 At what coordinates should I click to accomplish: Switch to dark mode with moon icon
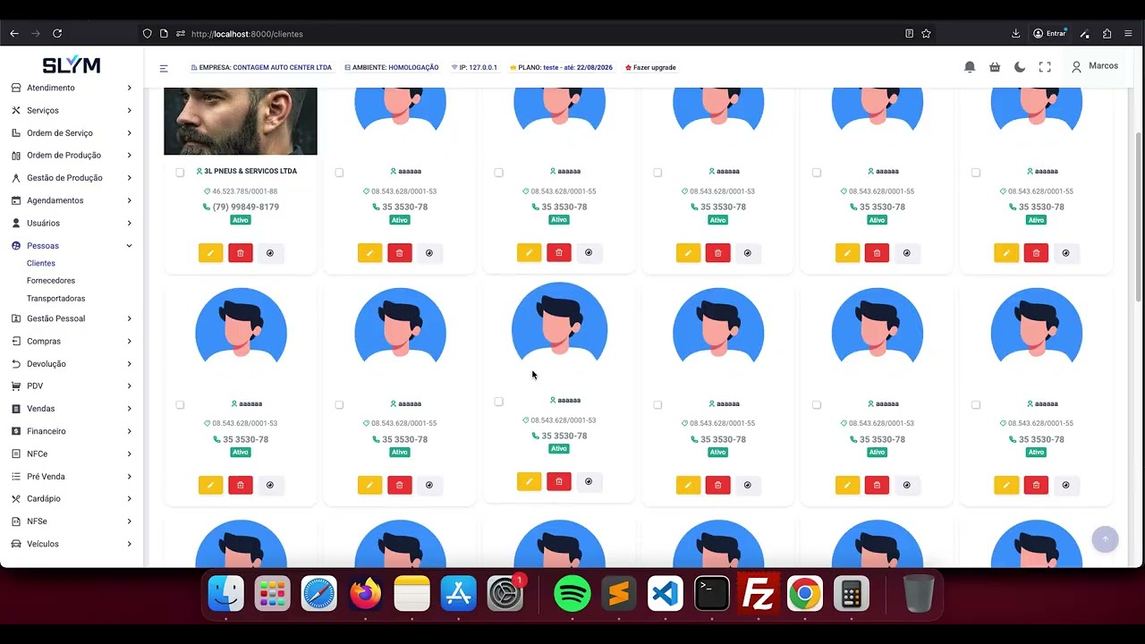(x=1020, y=67)
